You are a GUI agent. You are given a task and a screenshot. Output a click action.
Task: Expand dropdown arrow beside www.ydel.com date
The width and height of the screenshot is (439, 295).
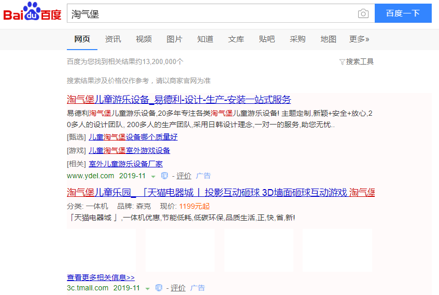(x=153, y=176)
